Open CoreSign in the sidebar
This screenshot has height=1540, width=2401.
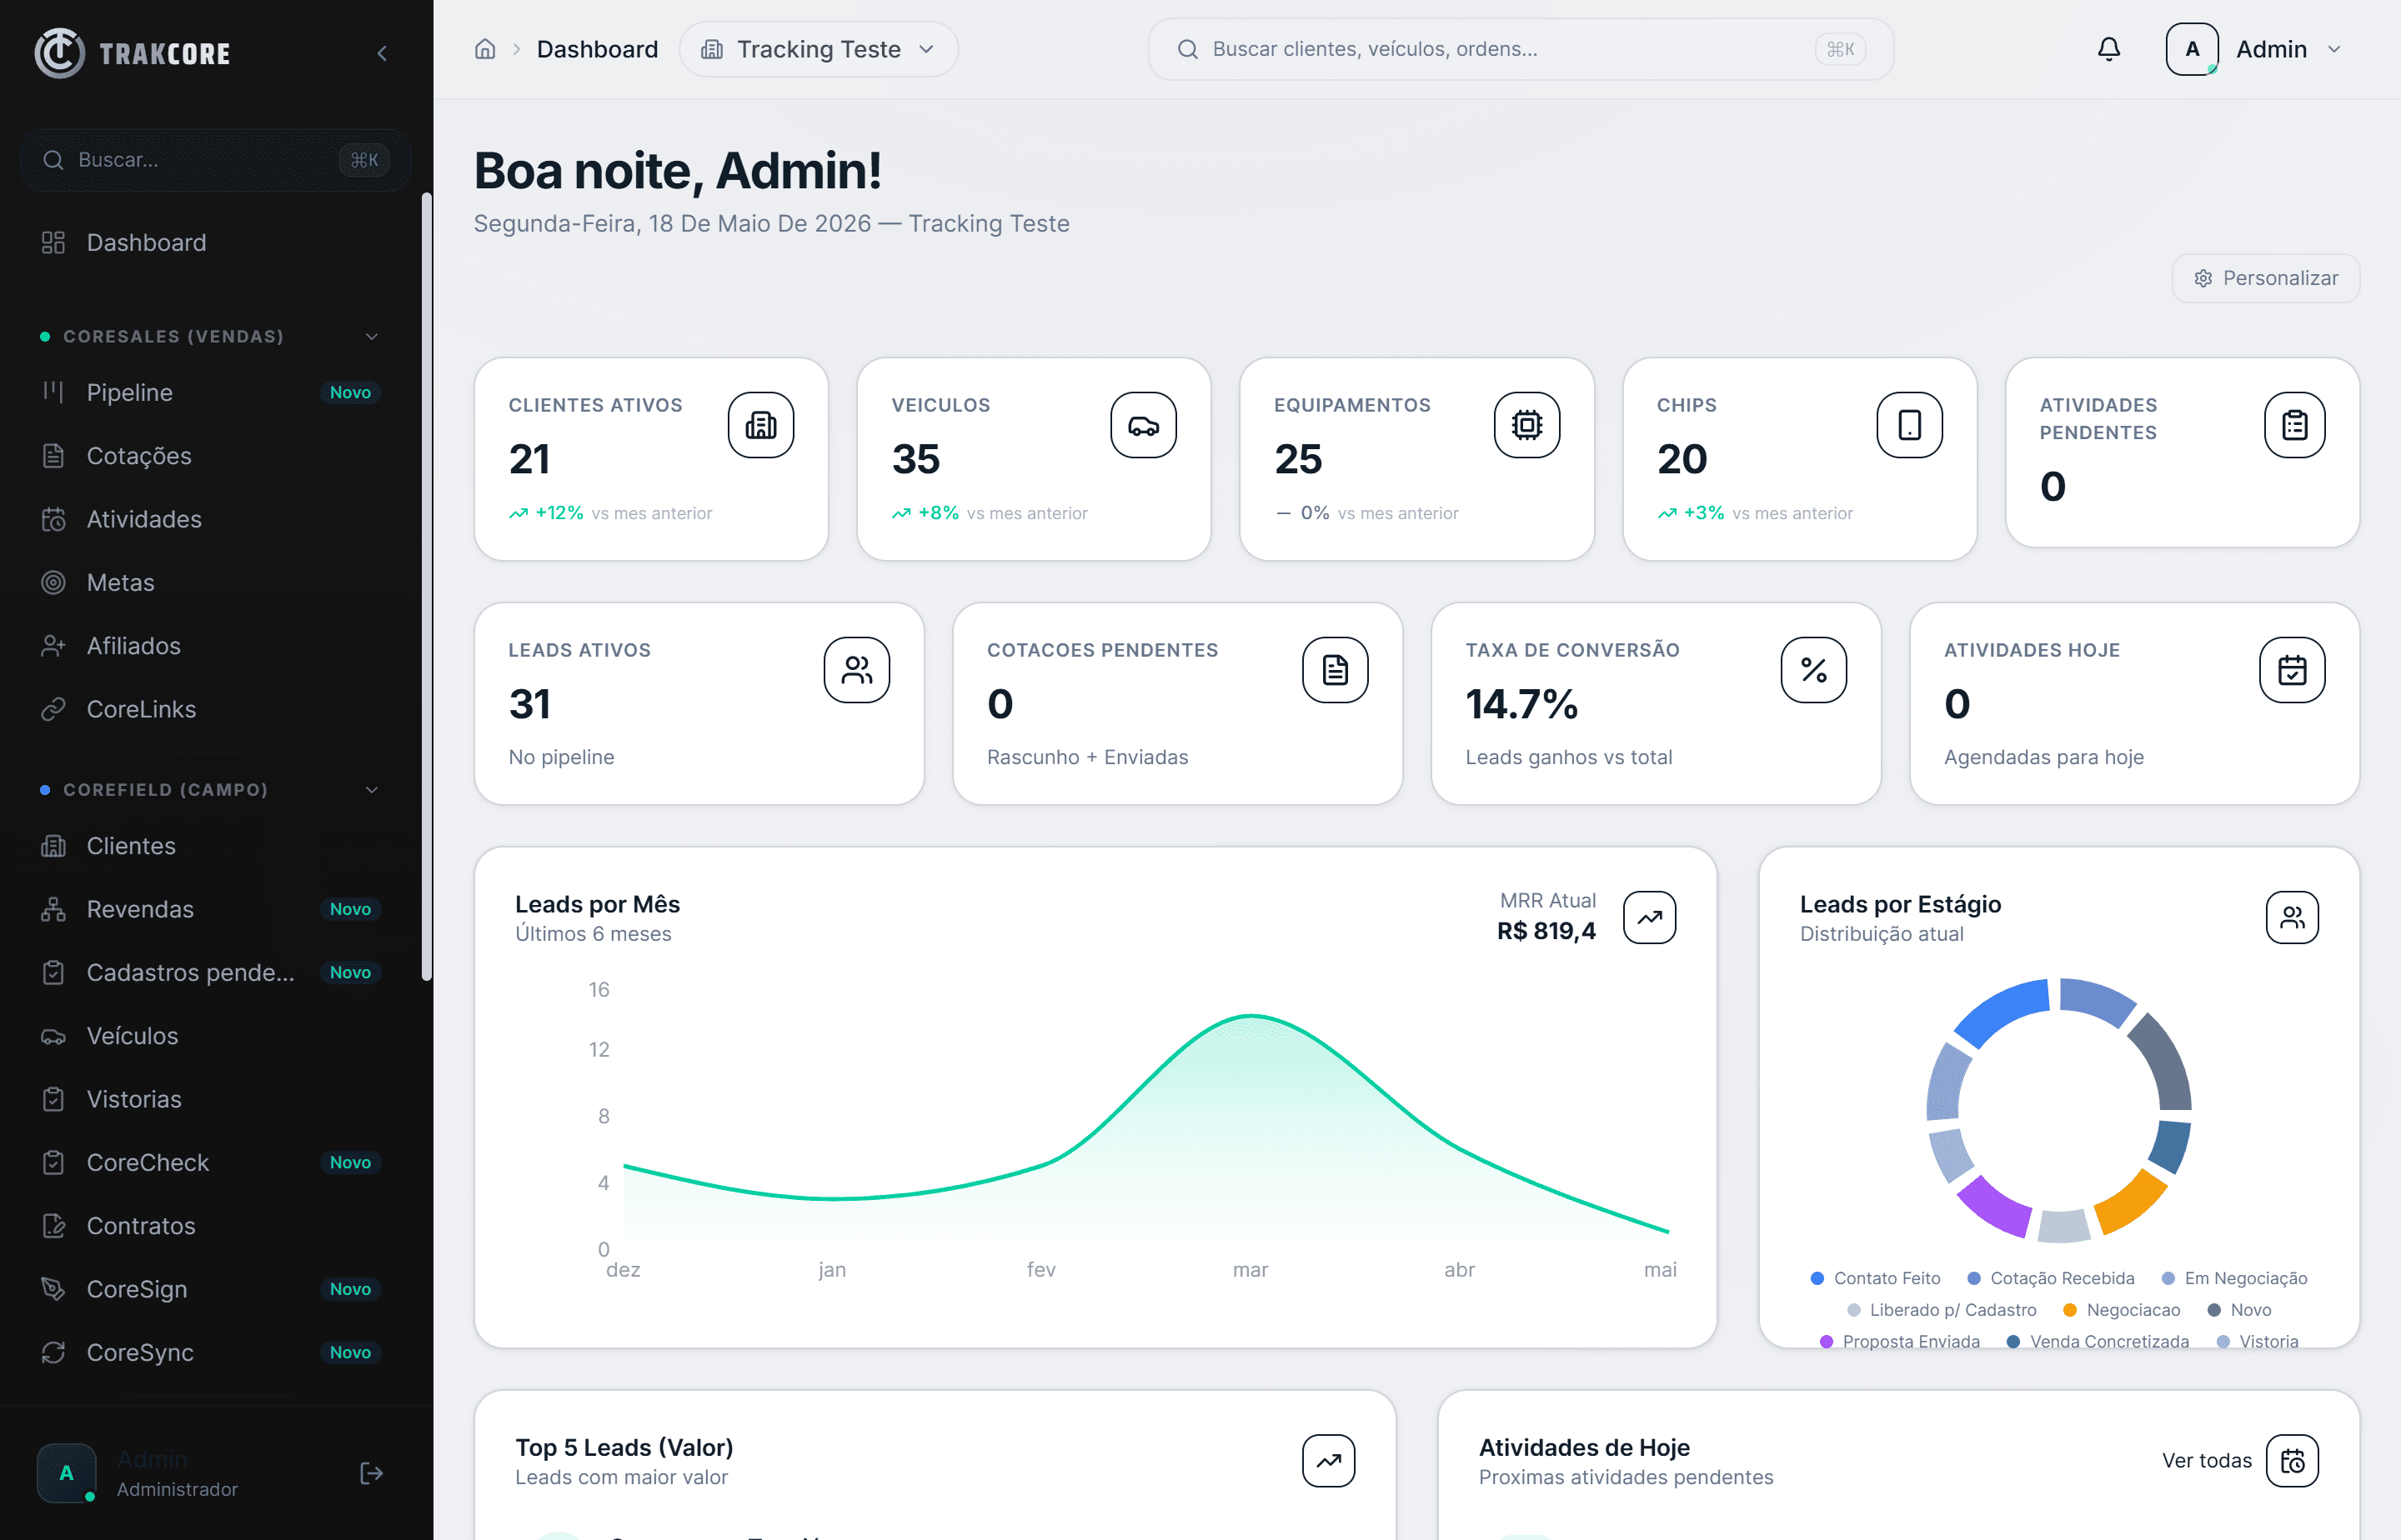coord(210,1290)
